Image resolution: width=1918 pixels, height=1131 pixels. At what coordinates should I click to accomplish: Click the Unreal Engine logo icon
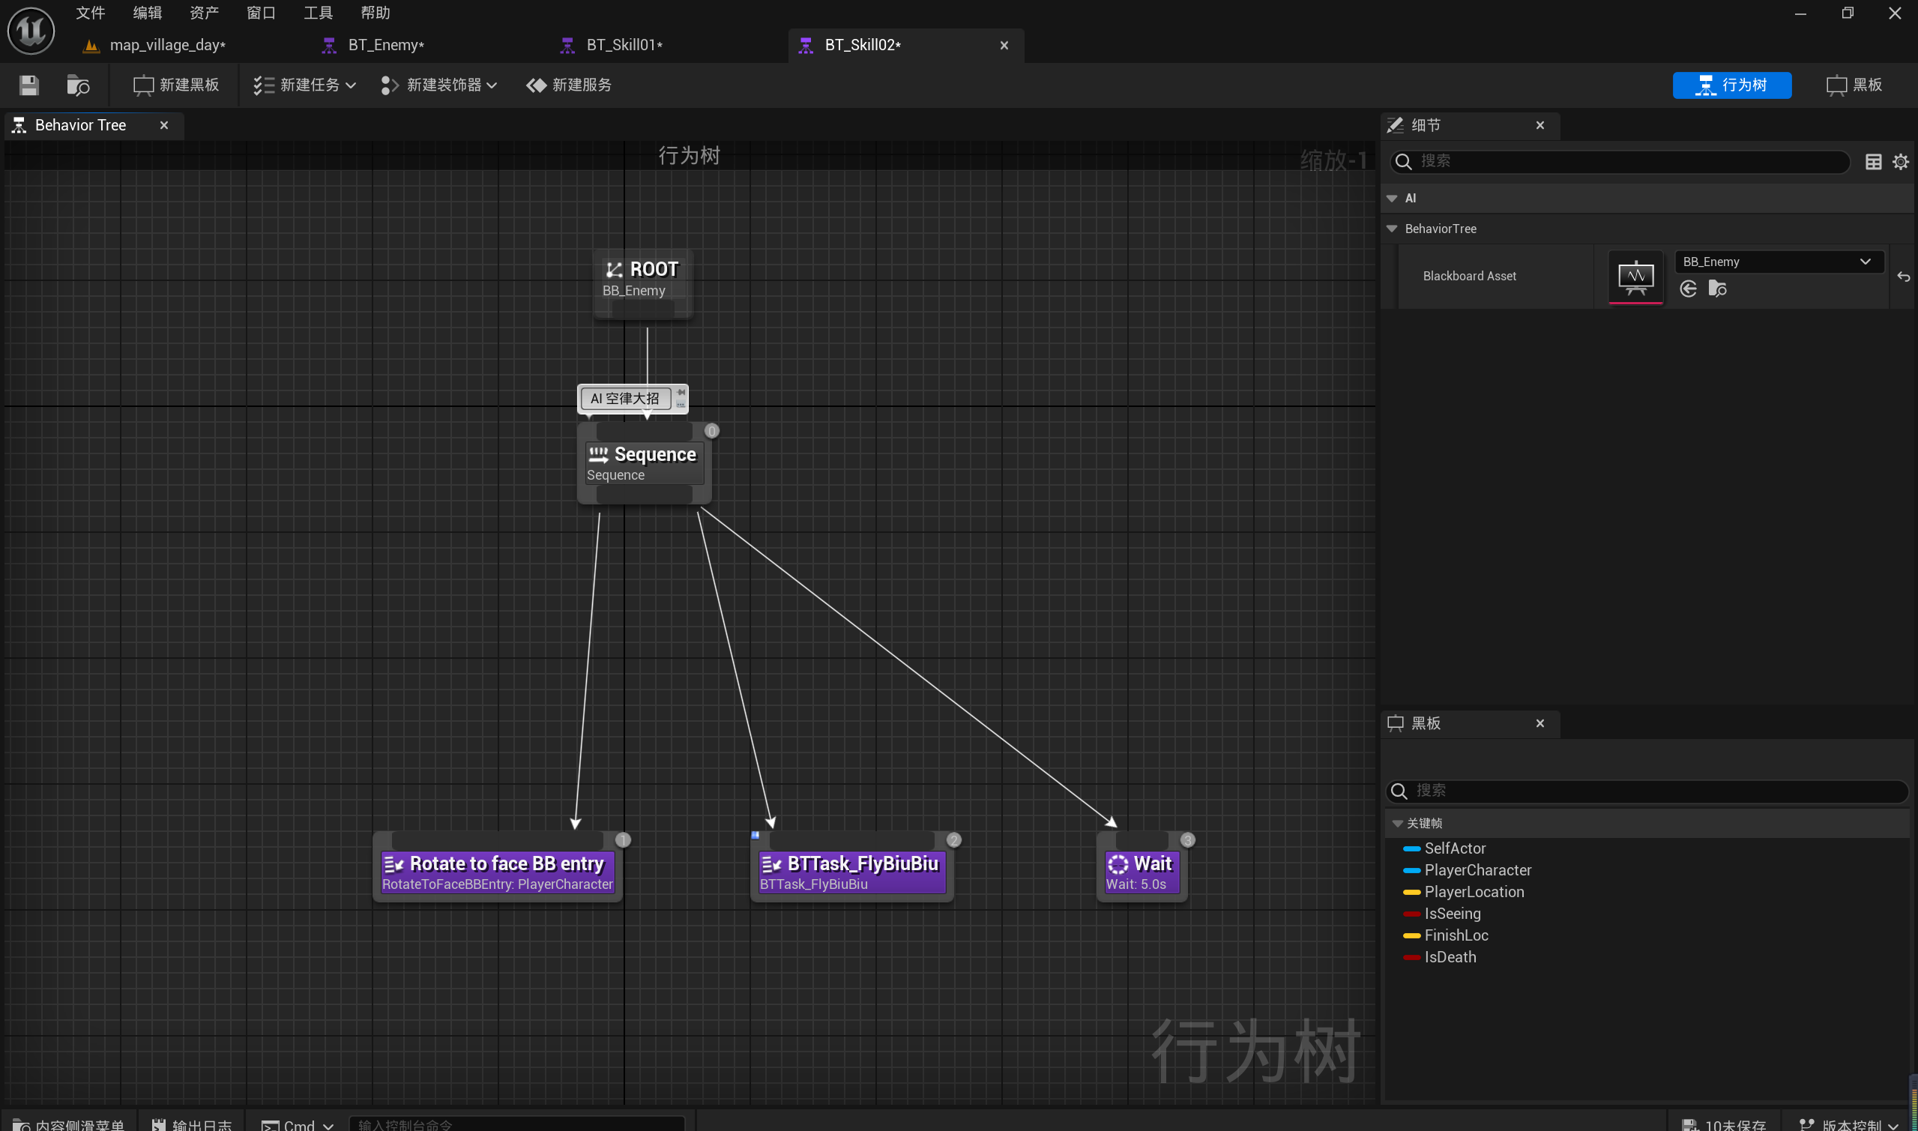(x=31, y=31)
